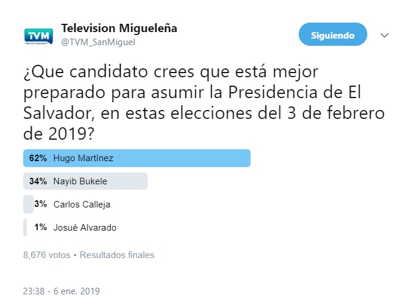This screenshot has height=305, width=397.
Task: Toggle the Siguiendo follow button
Action: (333, 34)
